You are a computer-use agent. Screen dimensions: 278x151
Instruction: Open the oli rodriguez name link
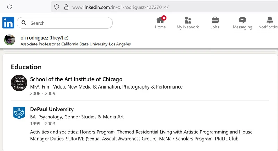click(34, 38)
